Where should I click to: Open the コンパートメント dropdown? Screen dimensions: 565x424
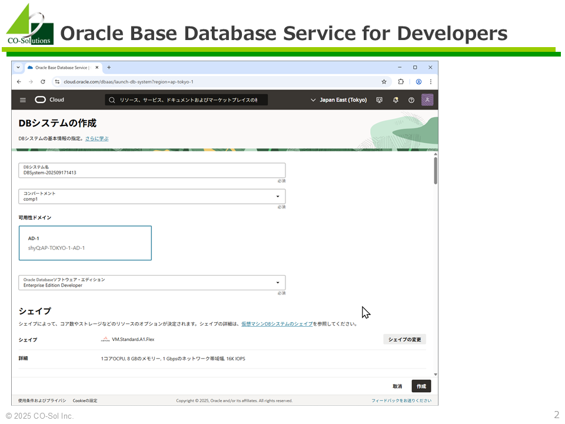(152, 197)
